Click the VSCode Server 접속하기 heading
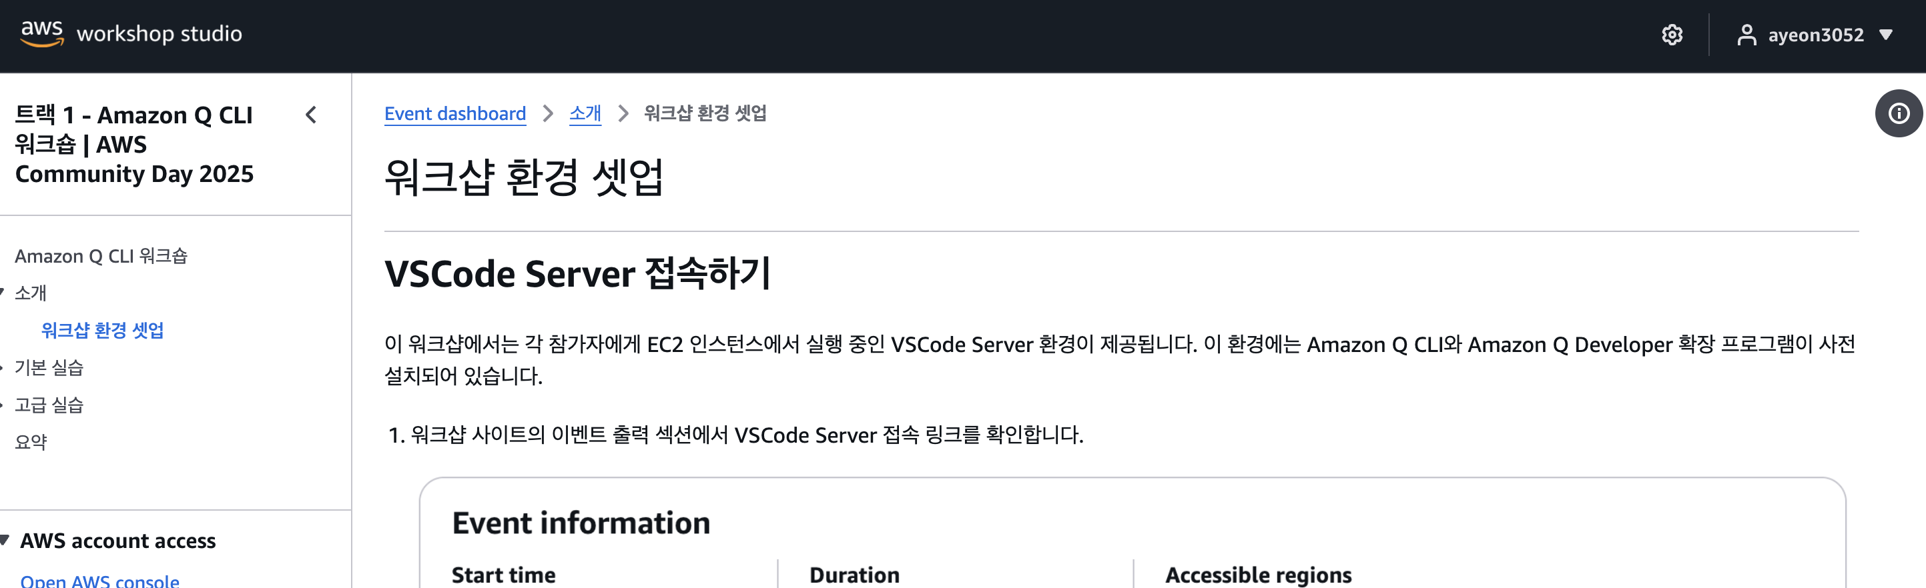This screenshot has height=588, width=1926. coord(577,273)
